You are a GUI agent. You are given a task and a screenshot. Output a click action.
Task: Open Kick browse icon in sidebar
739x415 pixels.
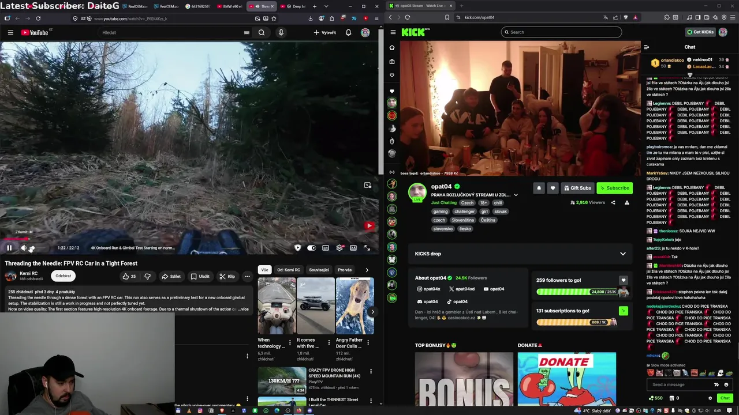[392, 62]
